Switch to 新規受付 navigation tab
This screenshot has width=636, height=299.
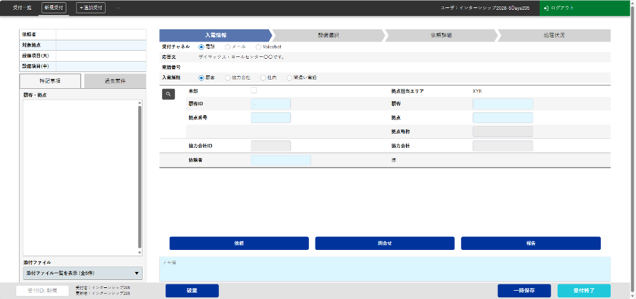tap(54, 8)
